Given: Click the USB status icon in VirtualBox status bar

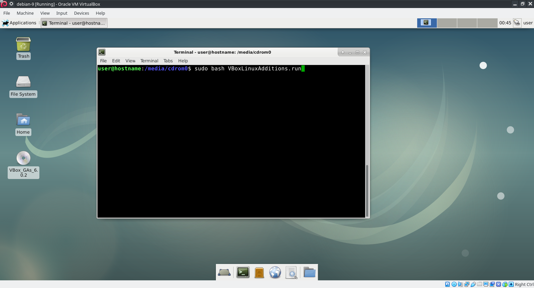Looking at the screenshot, I should [x=473, y=284].
